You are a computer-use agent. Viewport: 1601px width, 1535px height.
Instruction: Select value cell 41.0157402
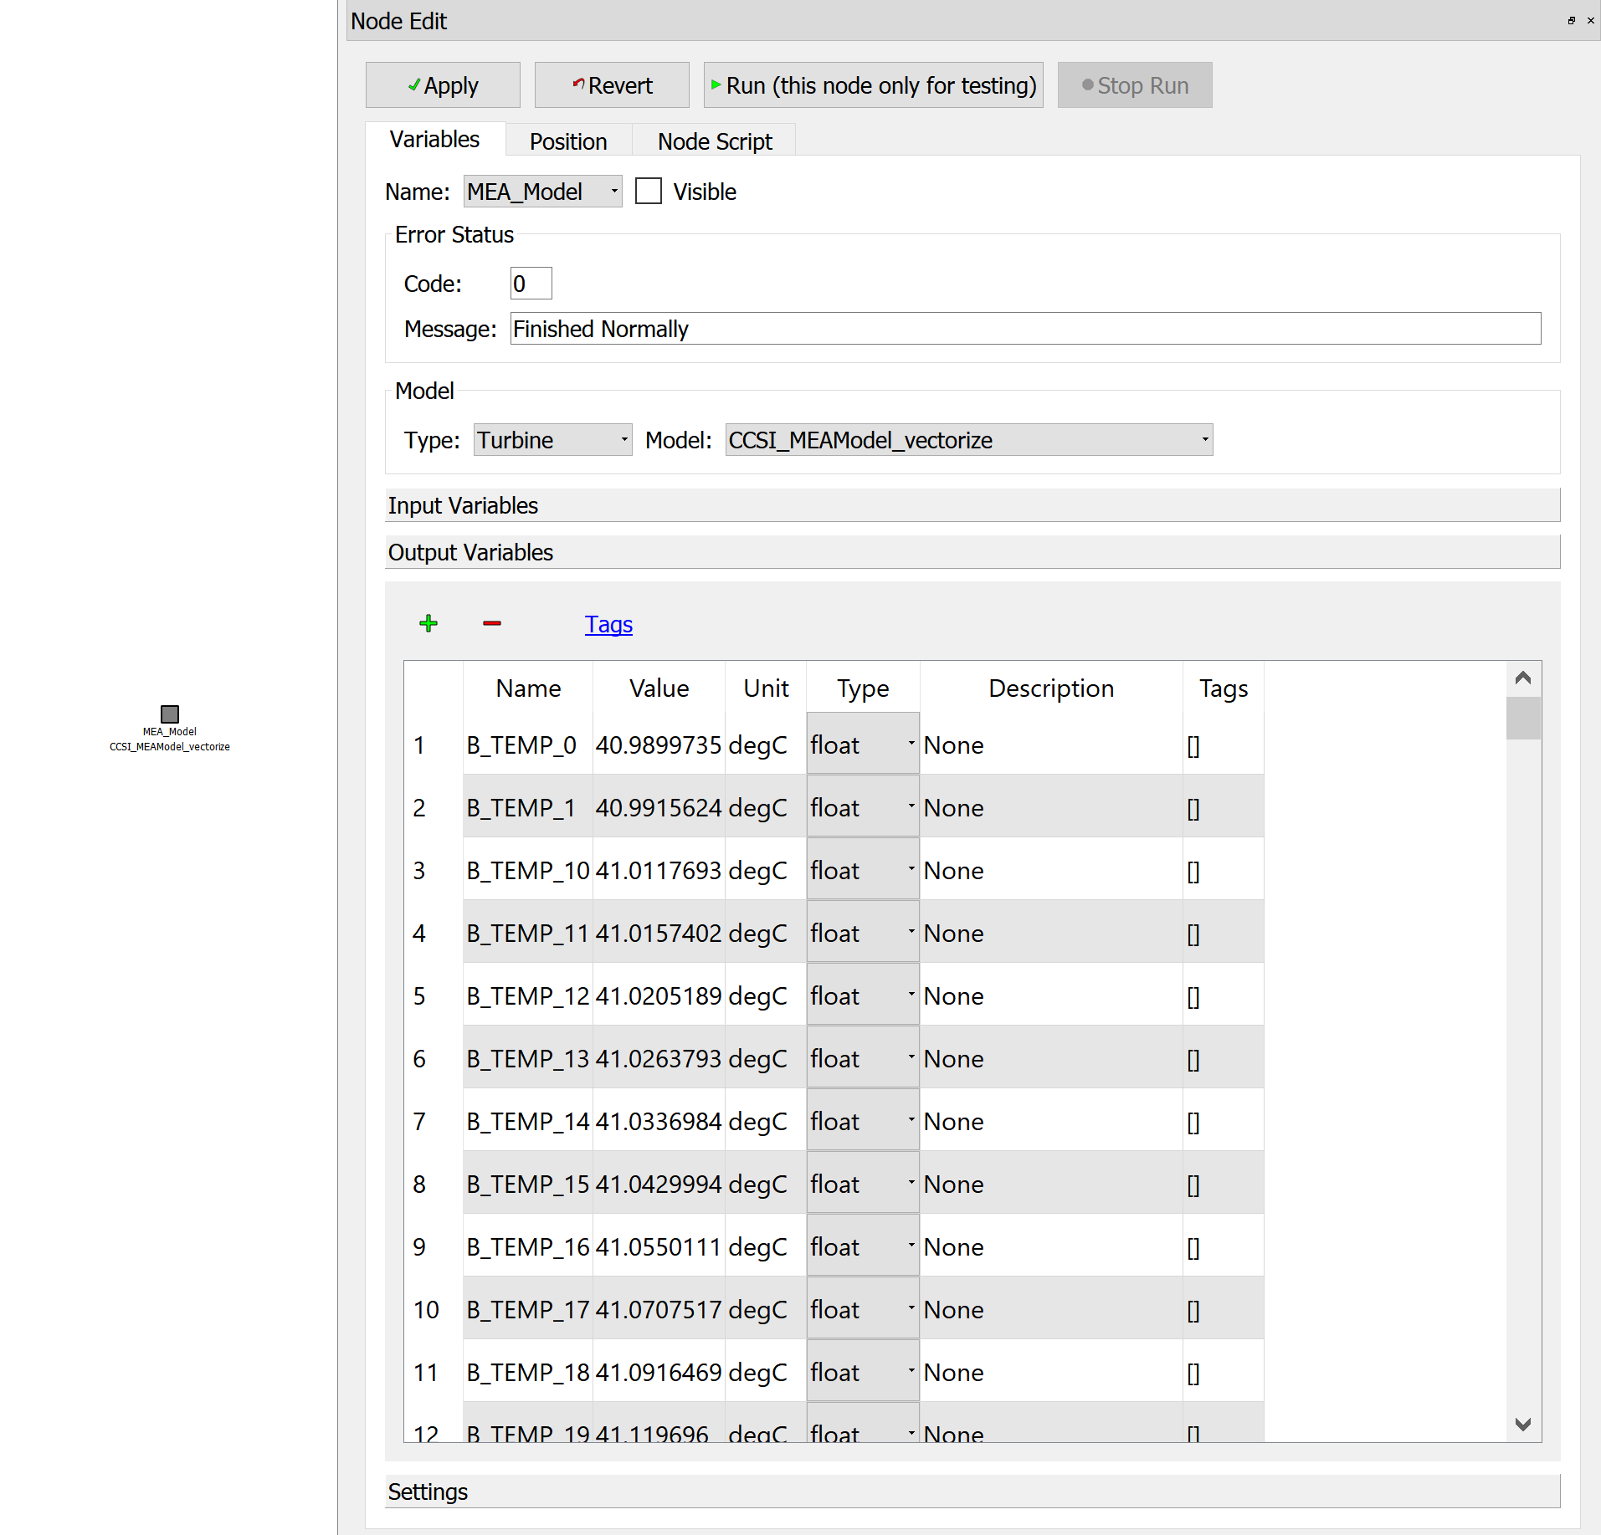(659, 932)
